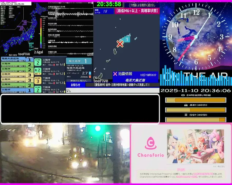Click the Charaforio anime characters illustration

point(196,146)
